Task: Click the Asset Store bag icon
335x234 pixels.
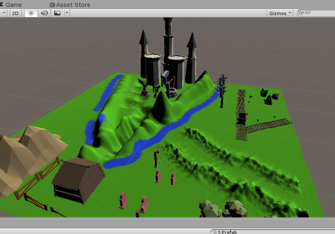Action: coord(52,4)
